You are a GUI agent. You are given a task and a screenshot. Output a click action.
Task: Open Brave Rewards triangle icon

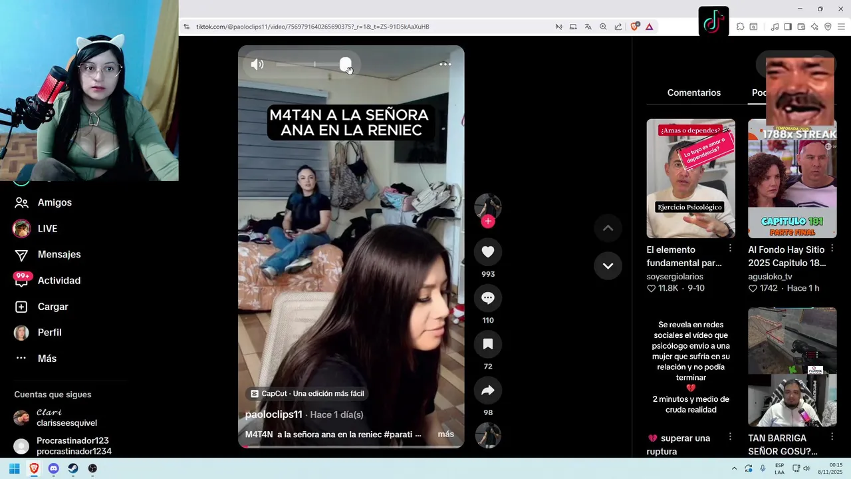(649, 27)
